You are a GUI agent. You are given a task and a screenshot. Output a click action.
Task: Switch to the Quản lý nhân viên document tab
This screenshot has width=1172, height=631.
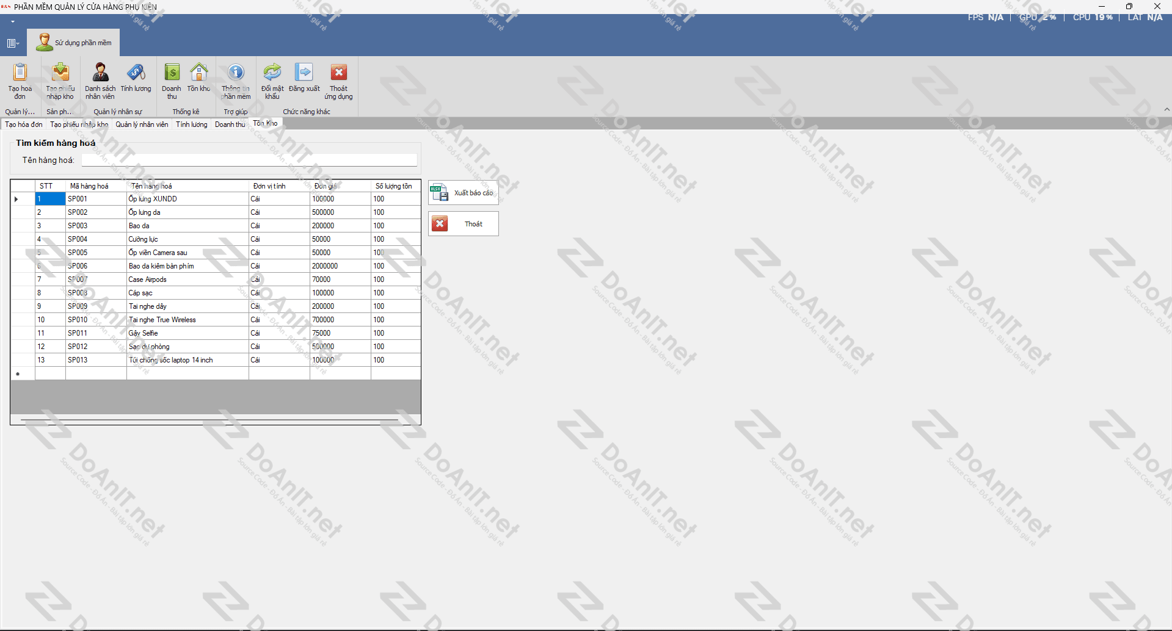pyautogui.click(x=142, y=124)
